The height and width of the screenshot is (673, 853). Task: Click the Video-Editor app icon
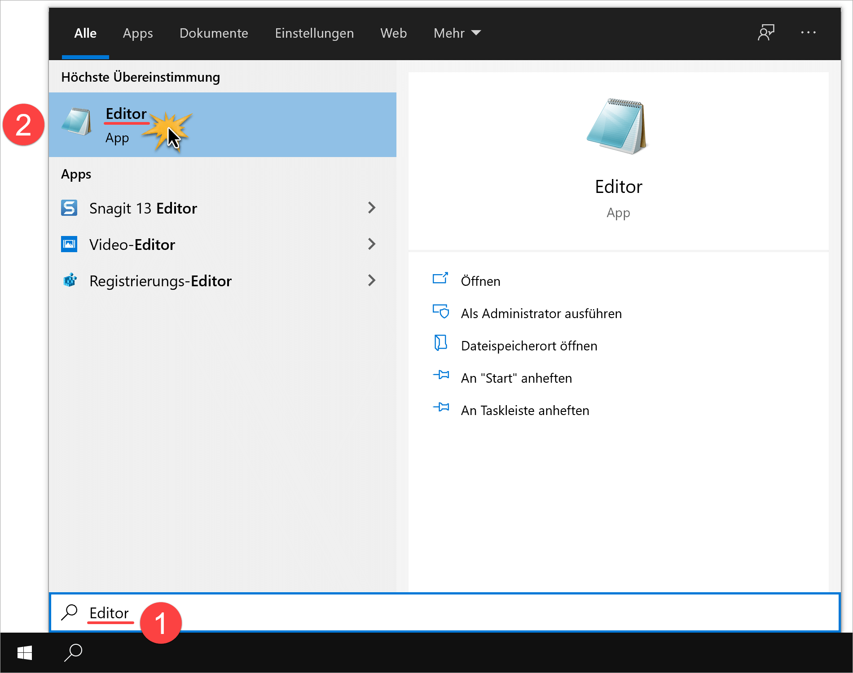point(69,244)
